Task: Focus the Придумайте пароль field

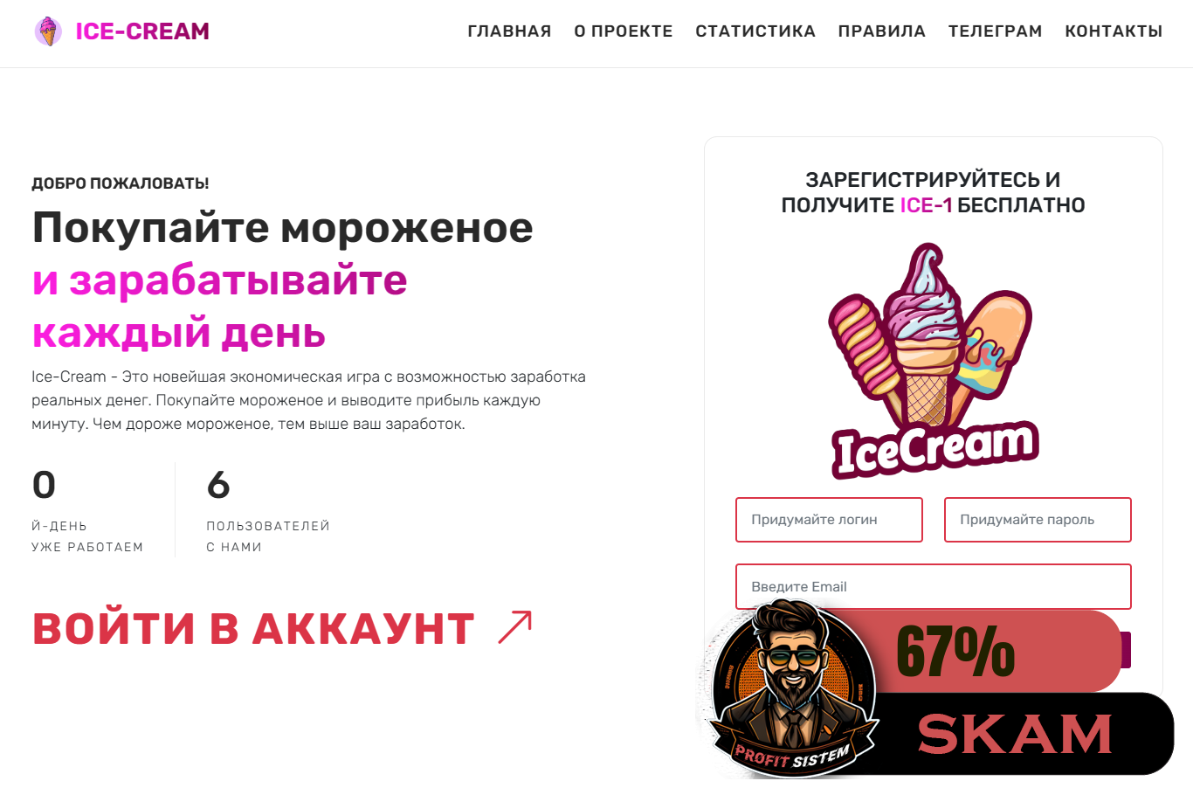Action: click(x=1038, y=520)
